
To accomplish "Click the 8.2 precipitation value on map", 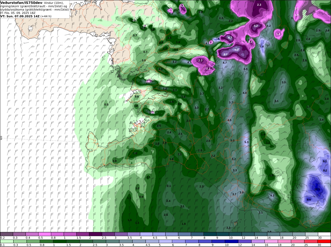I will pyautogui.click(x=325, y=170).
